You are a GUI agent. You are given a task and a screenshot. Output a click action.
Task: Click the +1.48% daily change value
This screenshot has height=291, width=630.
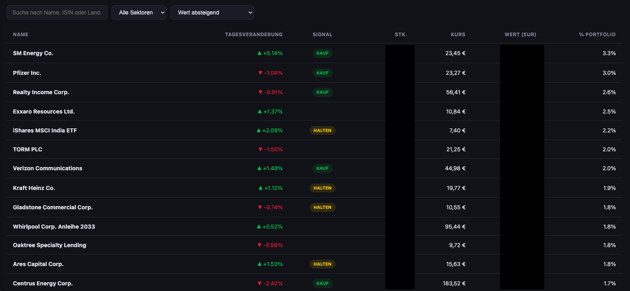[270, 168]
